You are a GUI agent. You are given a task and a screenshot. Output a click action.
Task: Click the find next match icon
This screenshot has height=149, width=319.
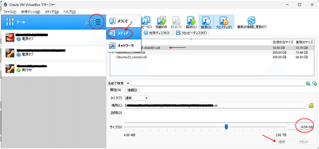(x=315, y=83)
